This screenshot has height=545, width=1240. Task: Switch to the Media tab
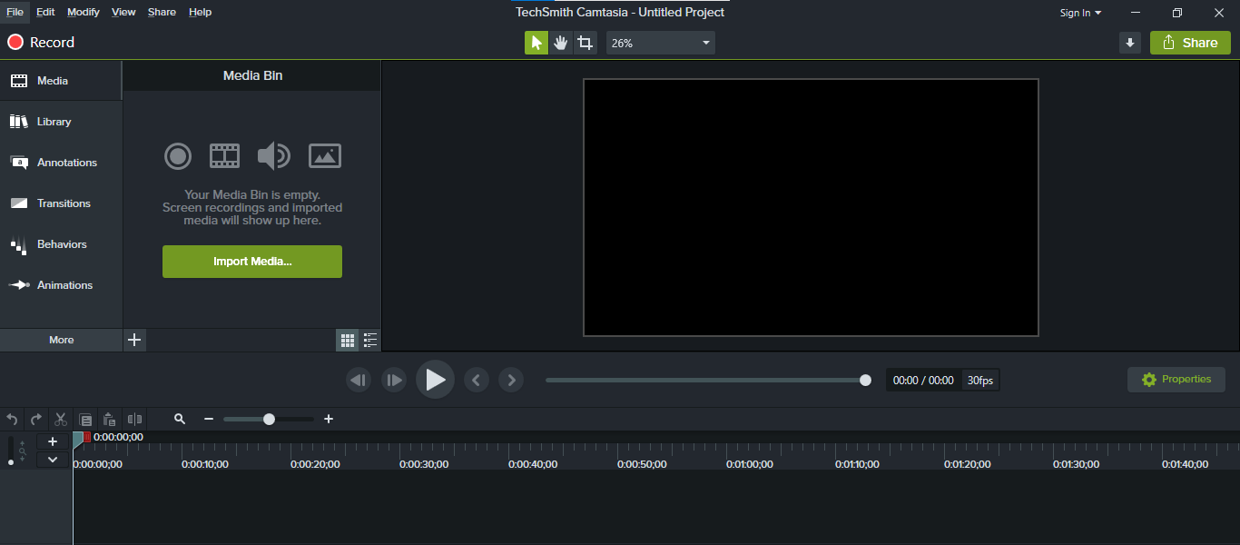(61, 81)
